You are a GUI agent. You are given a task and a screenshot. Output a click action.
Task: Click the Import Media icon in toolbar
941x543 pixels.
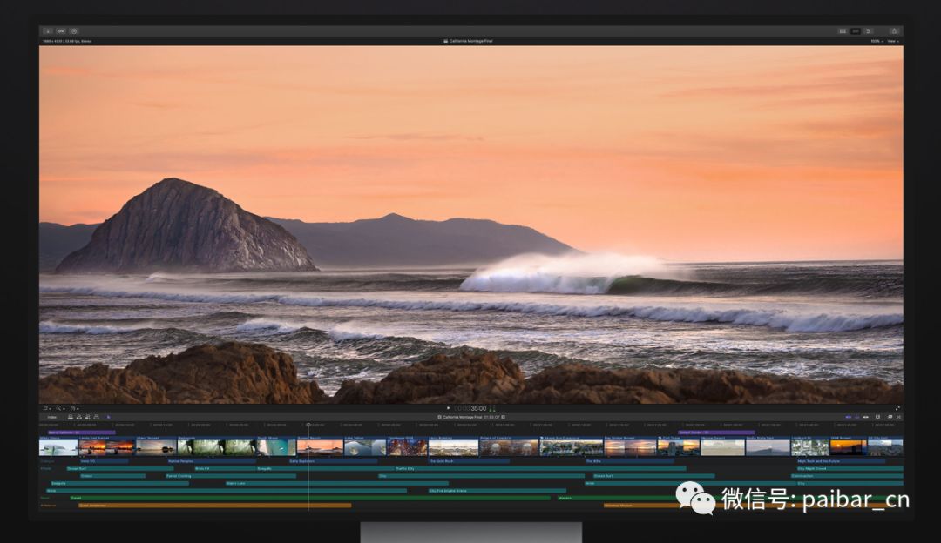coord(47,31)
